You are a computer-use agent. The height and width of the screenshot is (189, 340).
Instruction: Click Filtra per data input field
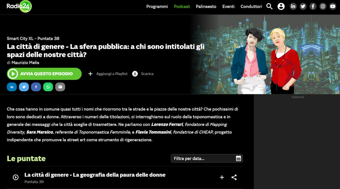[x=207, y=158]
